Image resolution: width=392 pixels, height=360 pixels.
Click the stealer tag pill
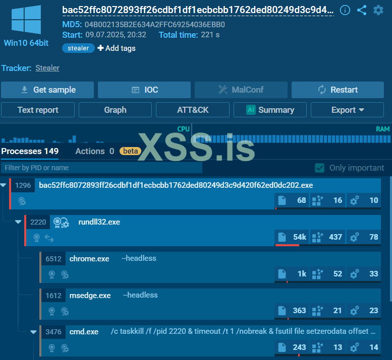click(78, 48)
